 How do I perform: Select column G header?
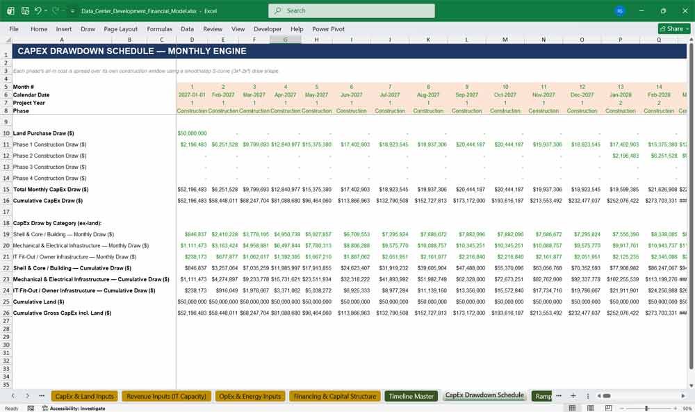286,40
